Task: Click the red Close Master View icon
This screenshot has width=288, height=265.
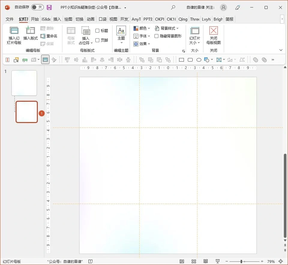Action: tap(213, 31)
